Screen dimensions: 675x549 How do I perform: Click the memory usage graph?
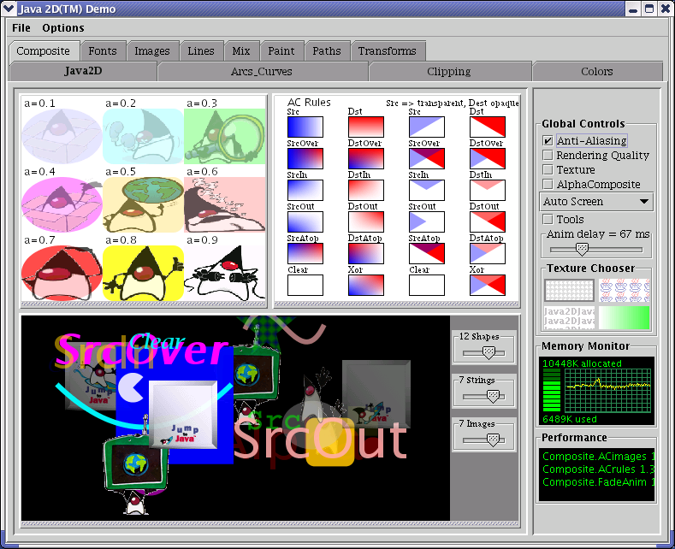(607, 391)
